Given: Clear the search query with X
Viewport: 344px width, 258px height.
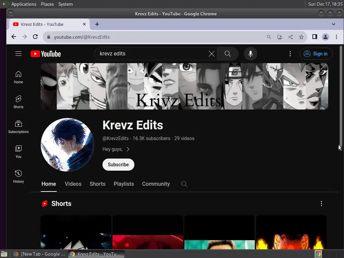Looking at the screenshot, I should tap(212, 54).
